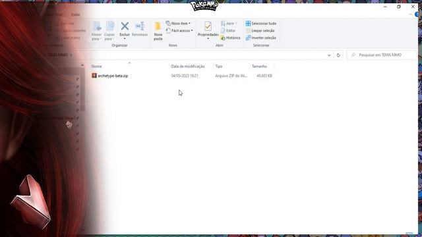Open the Fácil acesso menu
422x237 pixels.
point(179,31)
